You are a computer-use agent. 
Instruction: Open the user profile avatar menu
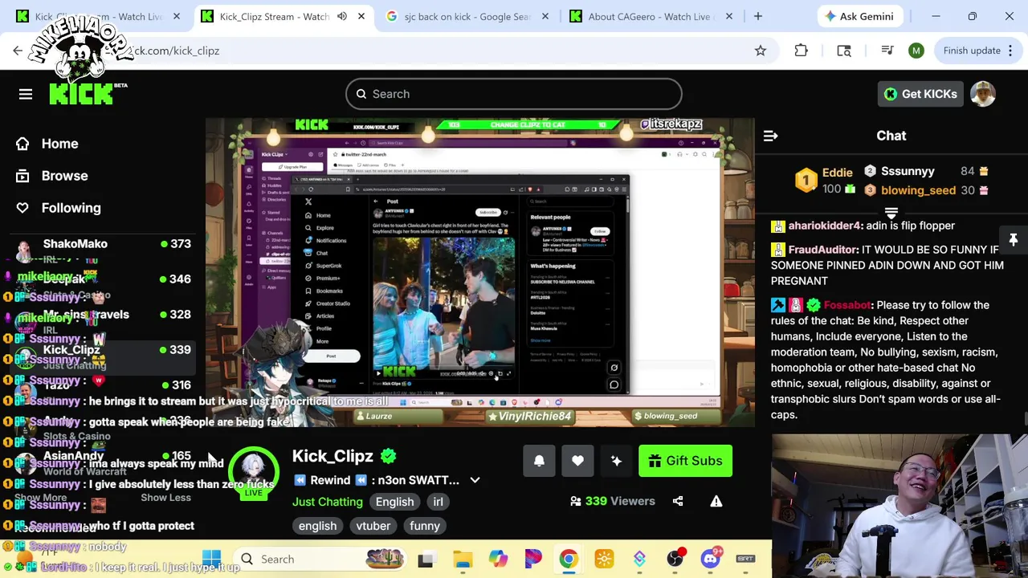(x=983, y=94)
